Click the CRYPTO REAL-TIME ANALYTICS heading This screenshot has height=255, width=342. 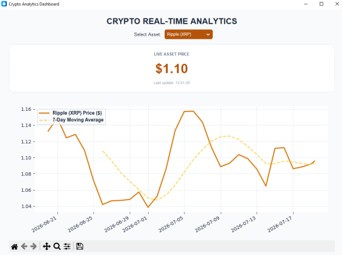(172, 21)
